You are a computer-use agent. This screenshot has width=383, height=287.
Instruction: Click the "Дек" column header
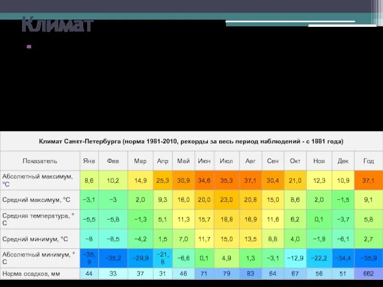tap(343, 161)
